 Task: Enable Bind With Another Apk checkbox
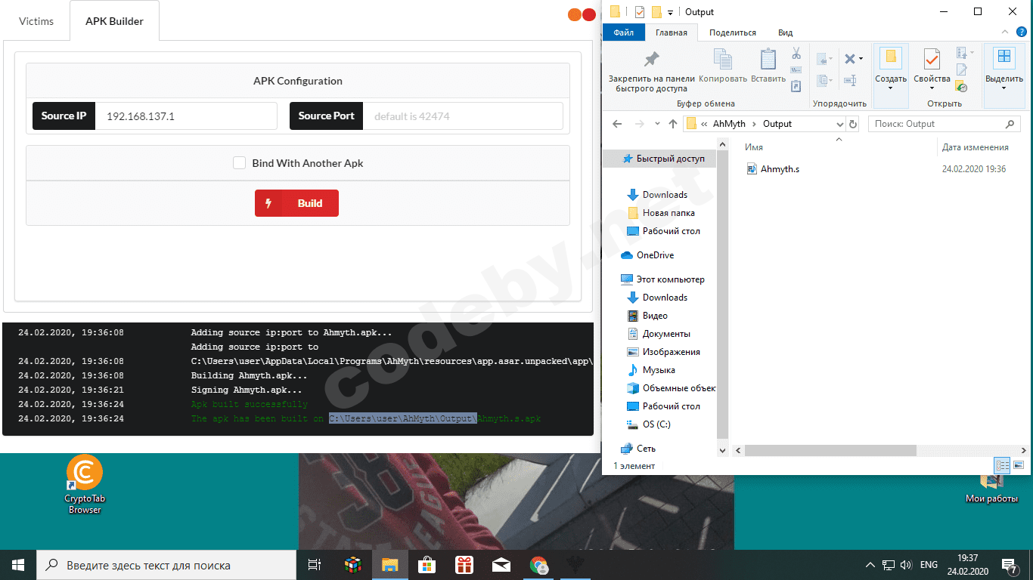click(x=239, y=162)
